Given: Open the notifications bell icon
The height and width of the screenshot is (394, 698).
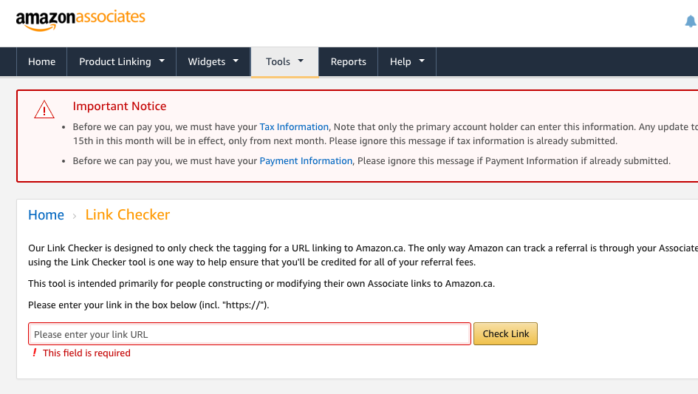Looking at the screenshot, I should (691, 21).
